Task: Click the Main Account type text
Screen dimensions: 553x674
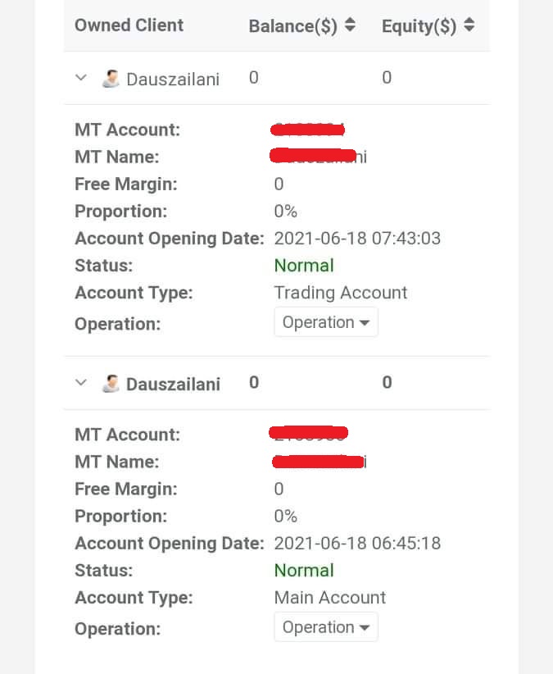Action: (x=329, y=598)
